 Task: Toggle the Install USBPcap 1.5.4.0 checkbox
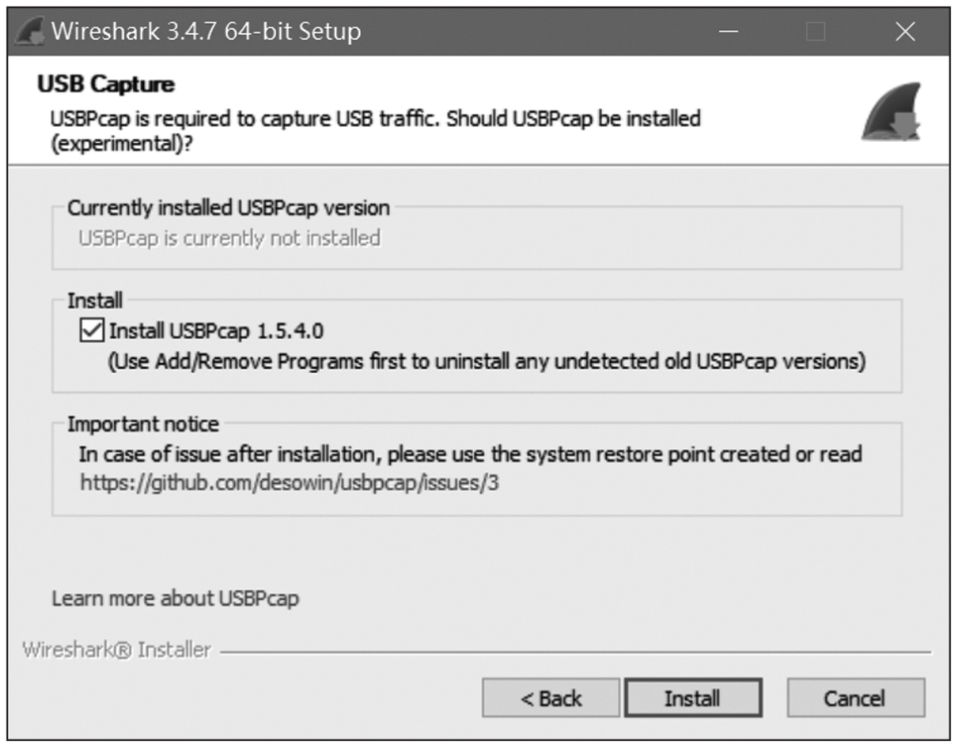tap(91, 331)
